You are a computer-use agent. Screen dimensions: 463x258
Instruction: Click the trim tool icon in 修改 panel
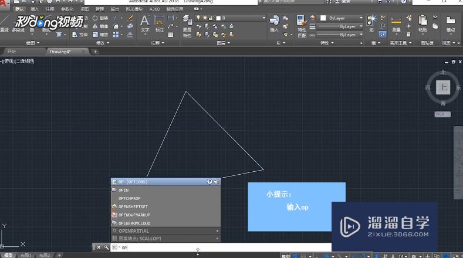pos(116,18)
